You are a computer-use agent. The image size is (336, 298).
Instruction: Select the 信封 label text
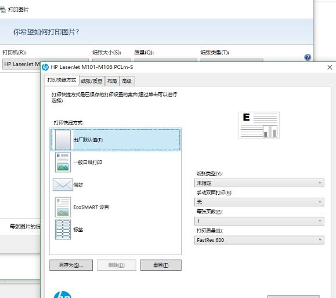tap(78, 185)
